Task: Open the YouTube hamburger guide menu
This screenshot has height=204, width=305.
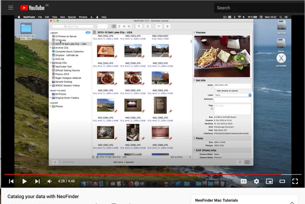Action: click(11, 8)
